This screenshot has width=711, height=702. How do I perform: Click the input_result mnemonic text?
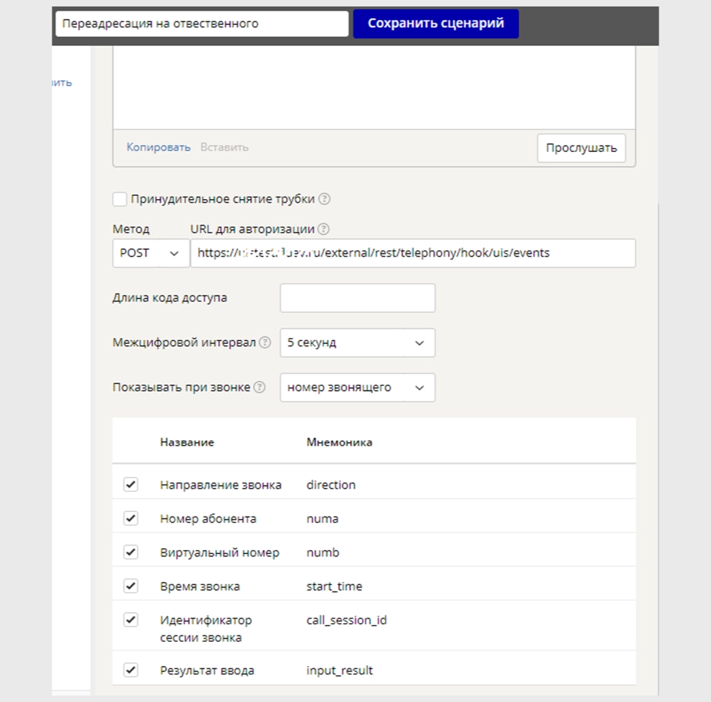click(x=339, y=670)
